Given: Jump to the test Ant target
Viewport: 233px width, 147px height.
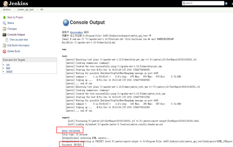Looking at the screenshot, I should point(8,68).
